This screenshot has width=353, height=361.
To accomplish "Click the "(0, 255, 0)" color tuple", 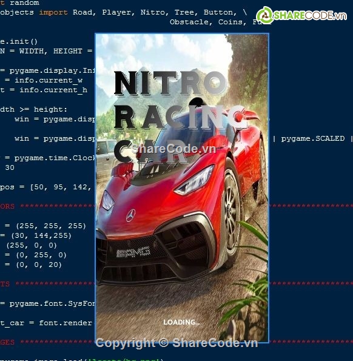I will (41, 255).
